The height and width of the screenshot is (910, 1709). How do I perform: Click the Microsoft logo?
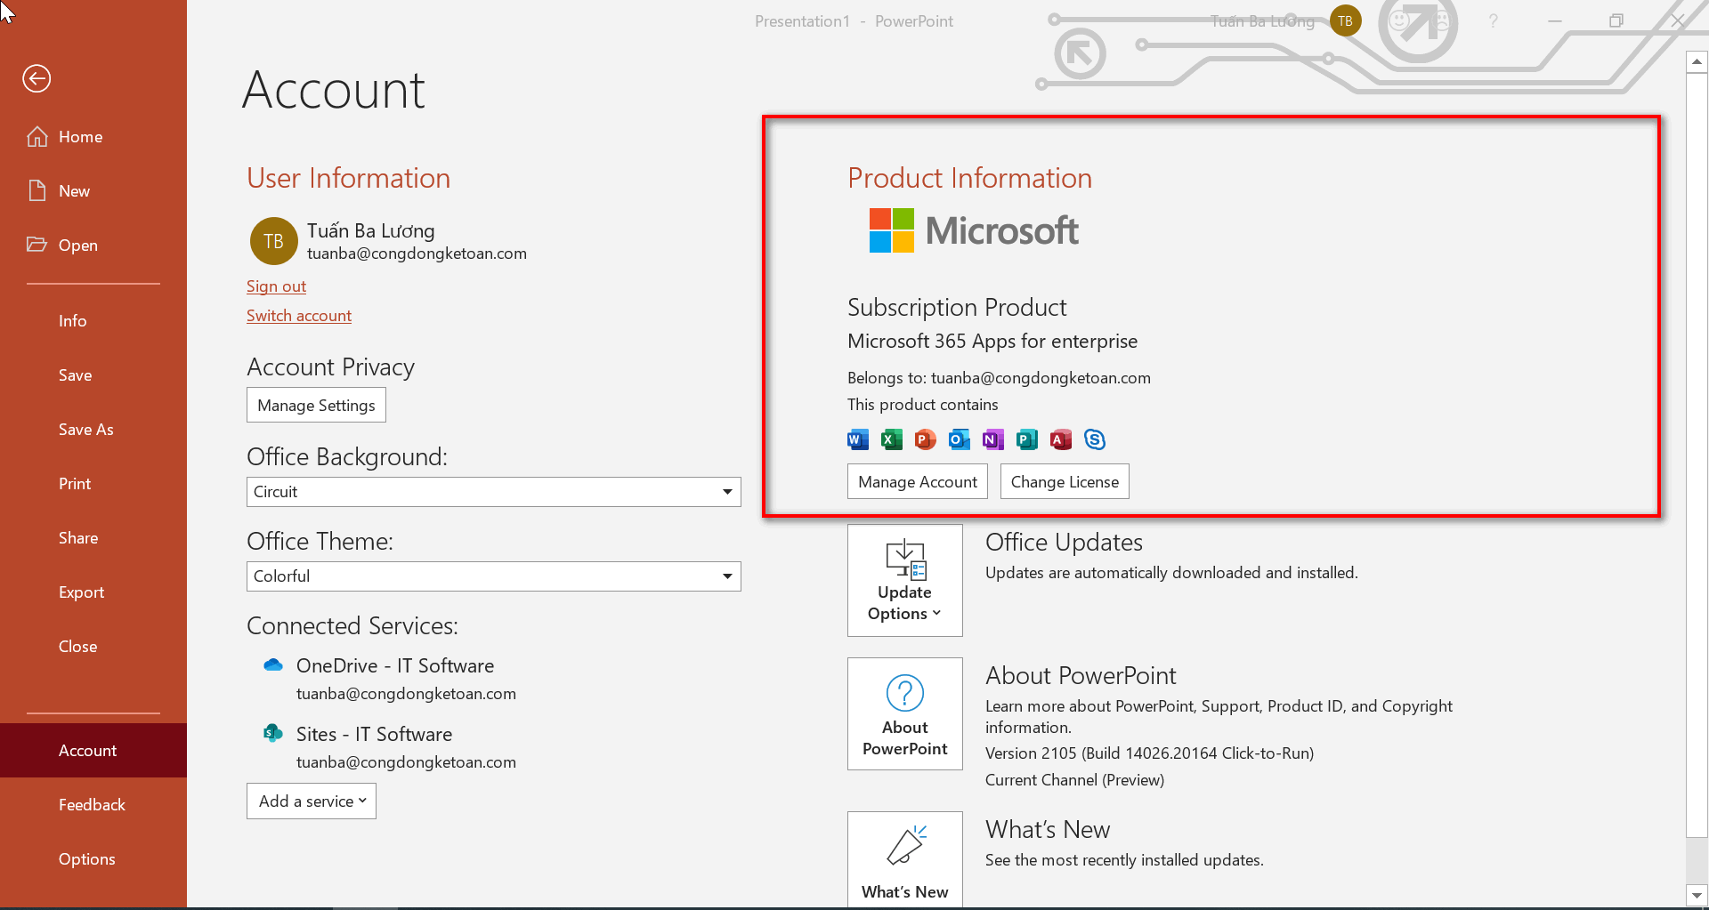point(974,230)
